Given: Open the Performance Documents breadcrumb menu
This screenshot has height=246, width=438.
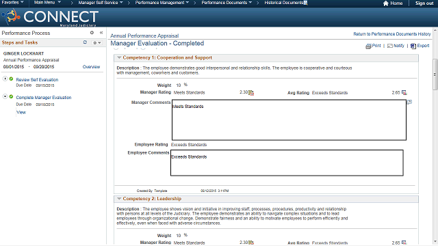Looking at the screenshot, I should point(227,3).
